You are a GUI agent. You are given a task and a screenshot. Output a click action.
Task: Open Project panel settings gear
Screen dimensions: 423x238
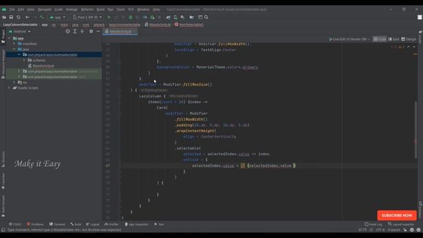click(91, 31)
